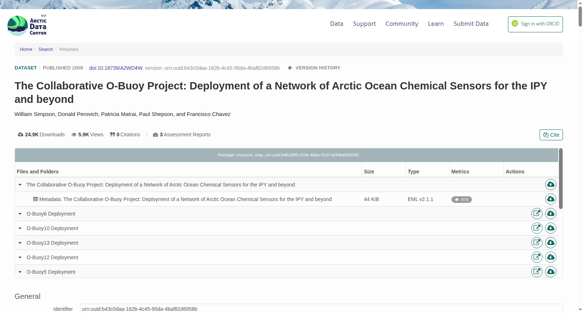Download the whole O-Buoy Project package
This screenshot has height=313, width=583.
[551, 185]
